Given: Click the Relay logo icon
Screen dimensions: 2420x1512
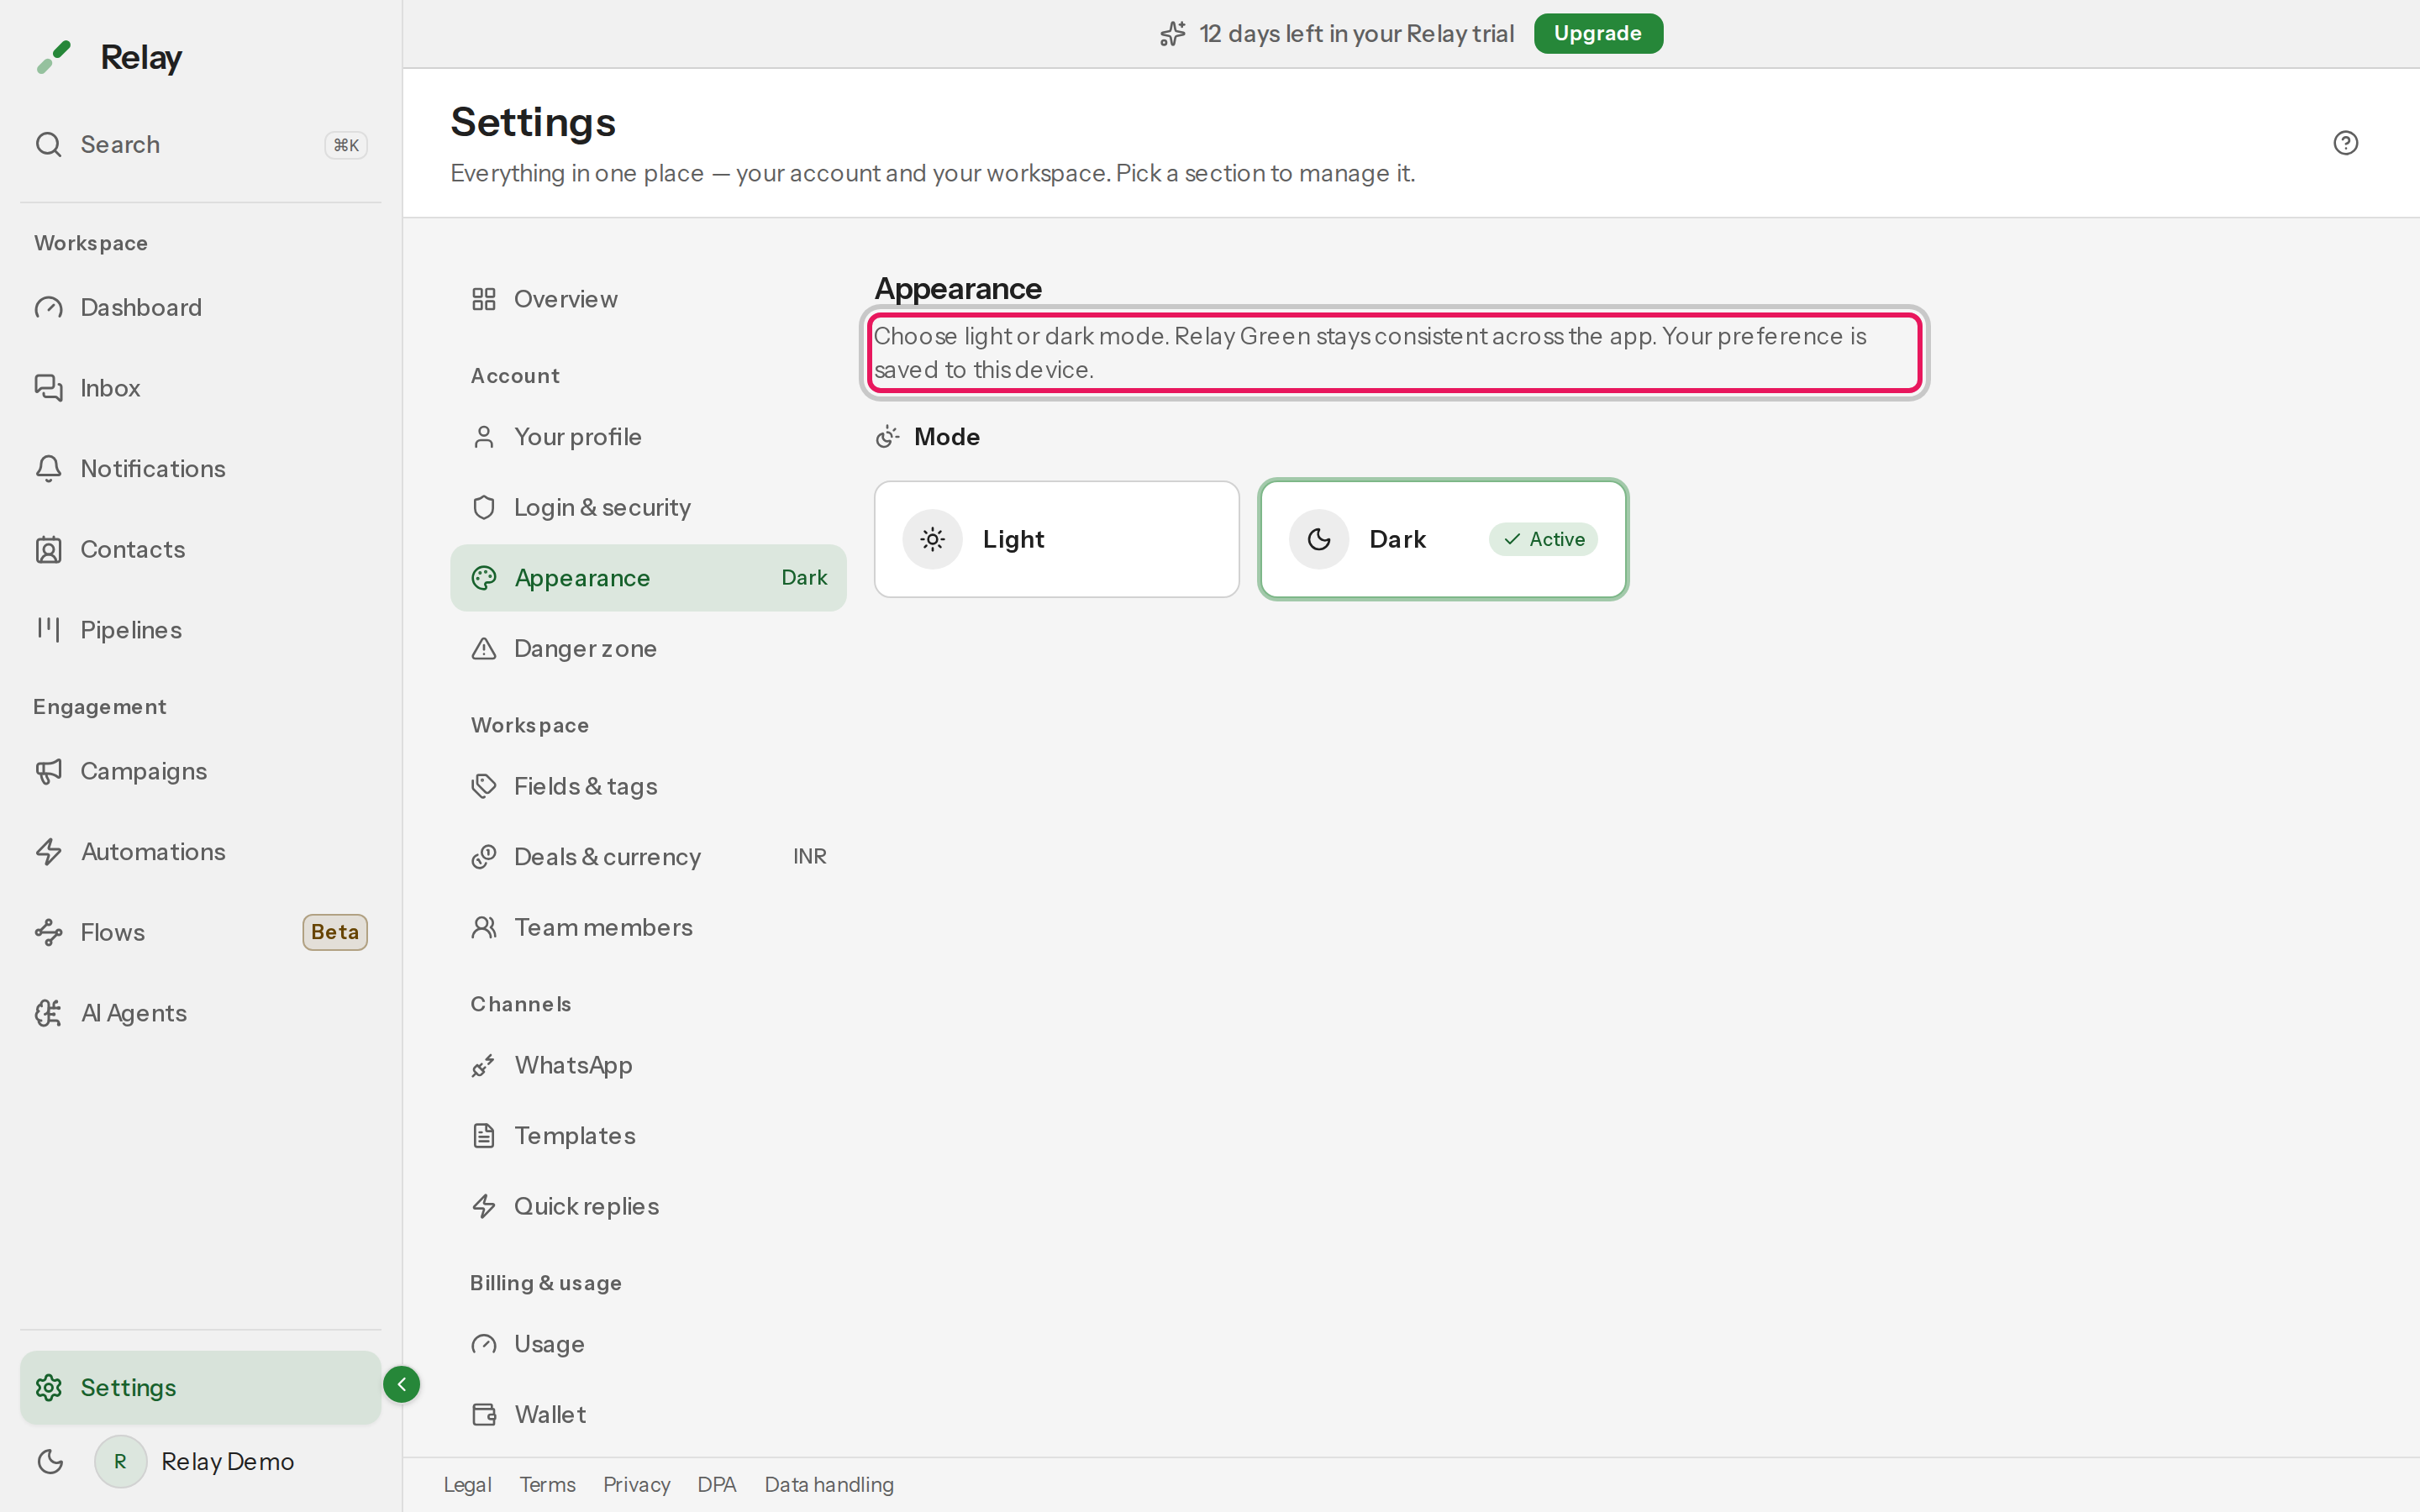Looking at the screenshot, I should tap(54, 57).
